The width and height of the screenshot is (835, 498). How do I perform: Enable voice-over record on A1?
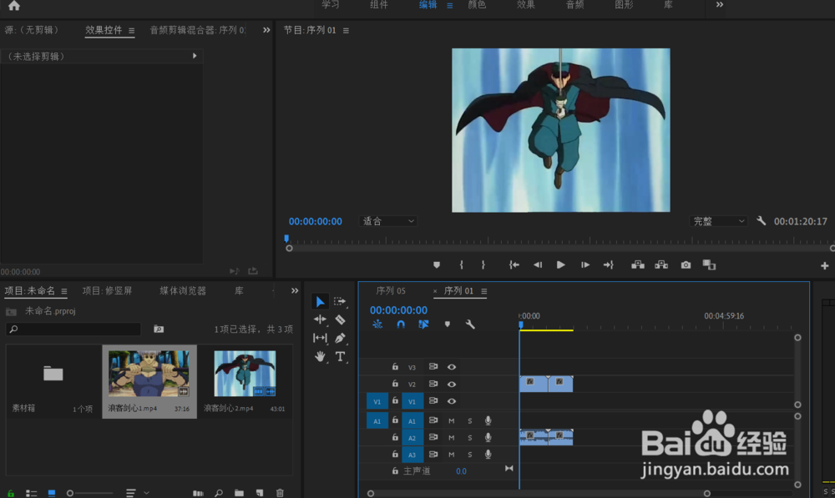[x=488, y=421]
